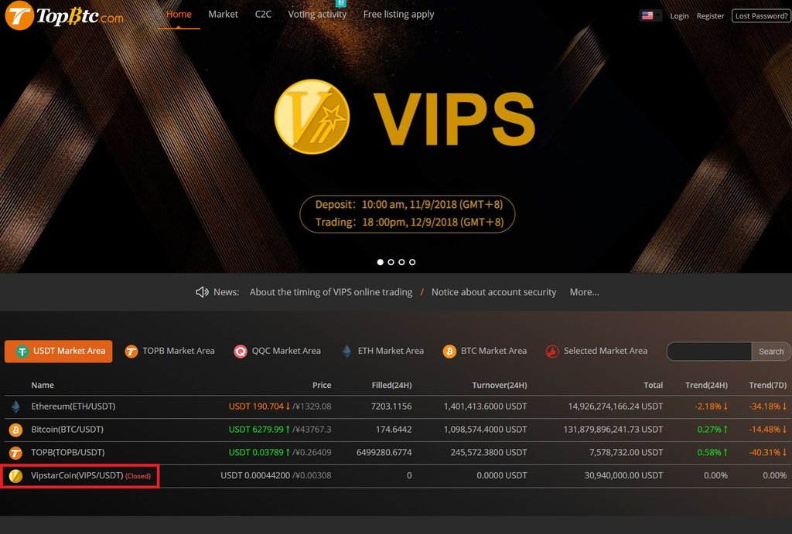This screenshot has height=534, width=792.
Task: Click the Price column header
Action: click(322, 385)
